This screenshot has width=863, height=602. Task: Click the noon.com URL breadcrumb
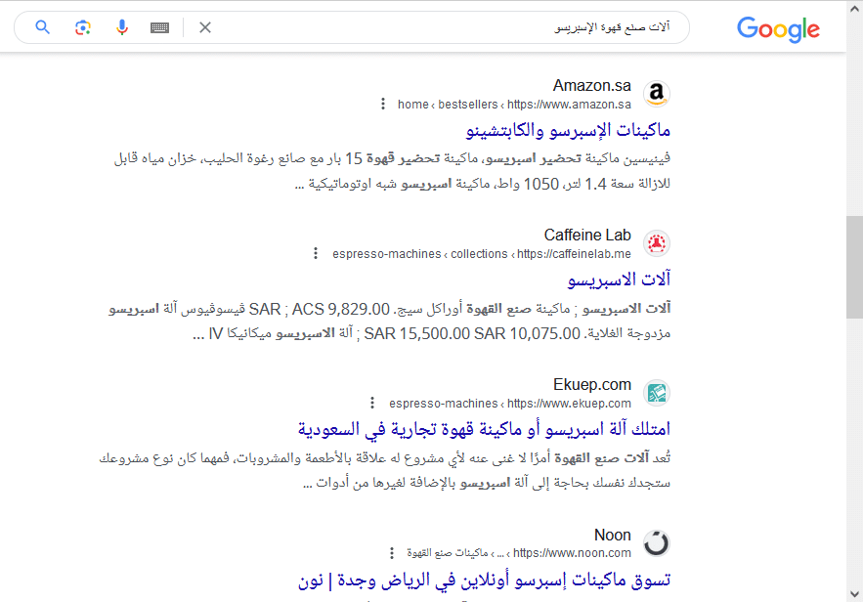(519, 553)
